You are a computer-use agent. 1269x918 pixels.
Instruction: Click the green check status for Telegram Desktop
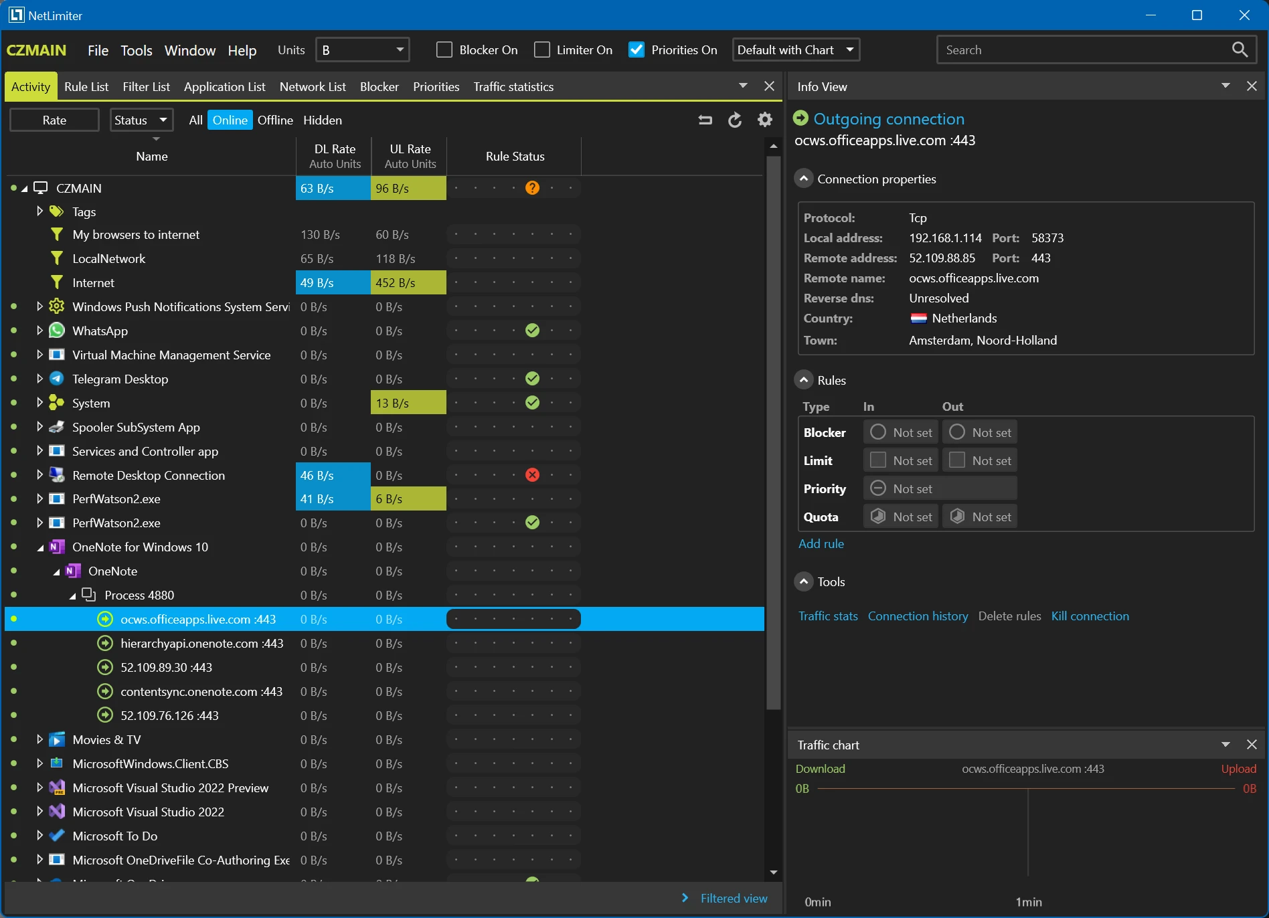(x=532, y=379)
